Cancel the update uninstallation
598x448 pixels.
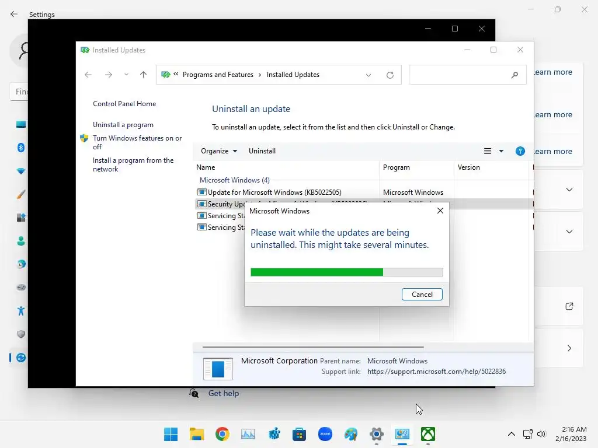[x=422, y=294]
